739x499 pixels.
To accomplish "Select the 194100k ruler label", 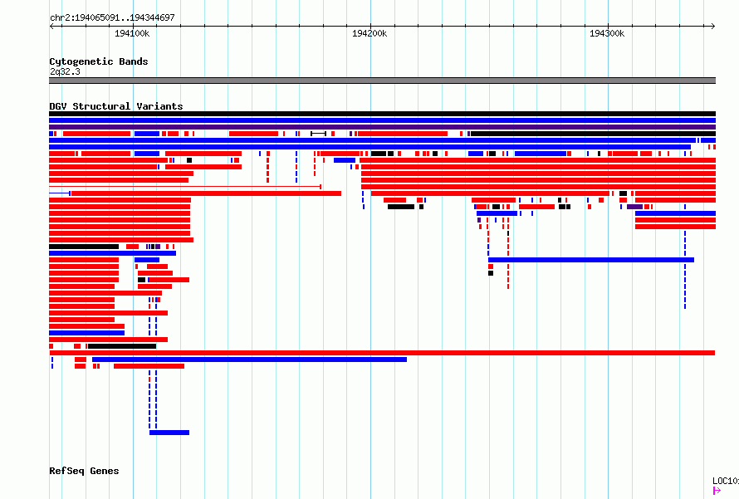I will tap(132, 33).
